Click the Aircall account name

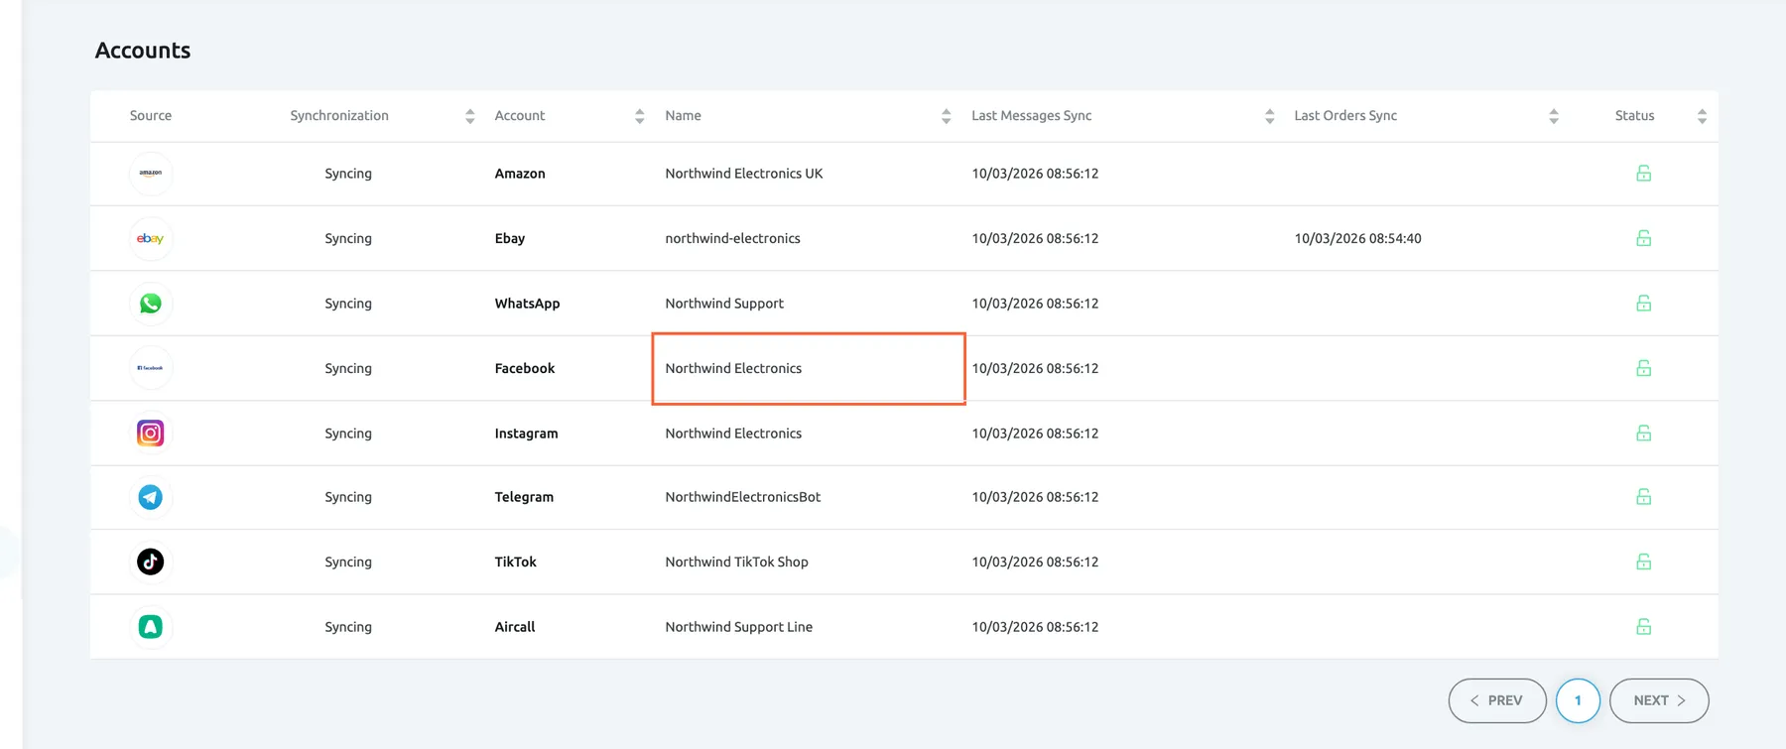[x=515, y=627]
